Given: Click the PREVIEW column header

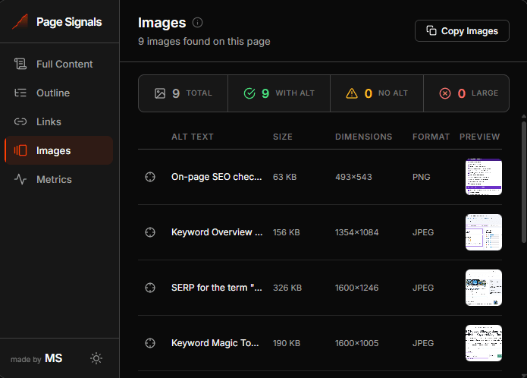Looking at the screenshot, I should [480, 137].
